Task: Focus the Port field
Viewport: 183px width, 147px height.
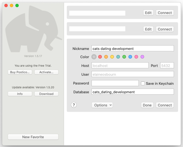Action: pos(167,65)
